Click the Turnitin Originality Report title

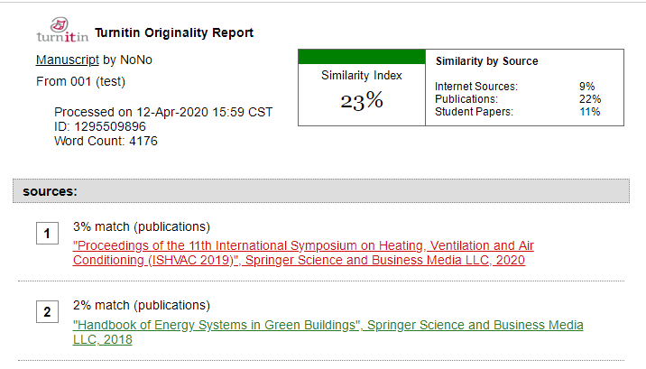[x=174, y=33]
